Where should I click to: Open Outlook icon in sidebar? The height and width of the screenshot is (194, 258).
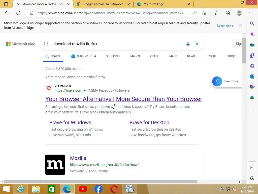(x=252, y=77)
